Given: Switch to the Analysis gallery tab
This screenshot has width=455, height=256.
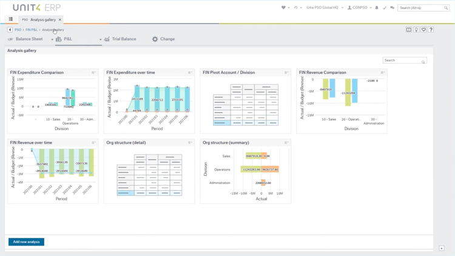Looking at the screenshot, I should (x=39, y=20).
